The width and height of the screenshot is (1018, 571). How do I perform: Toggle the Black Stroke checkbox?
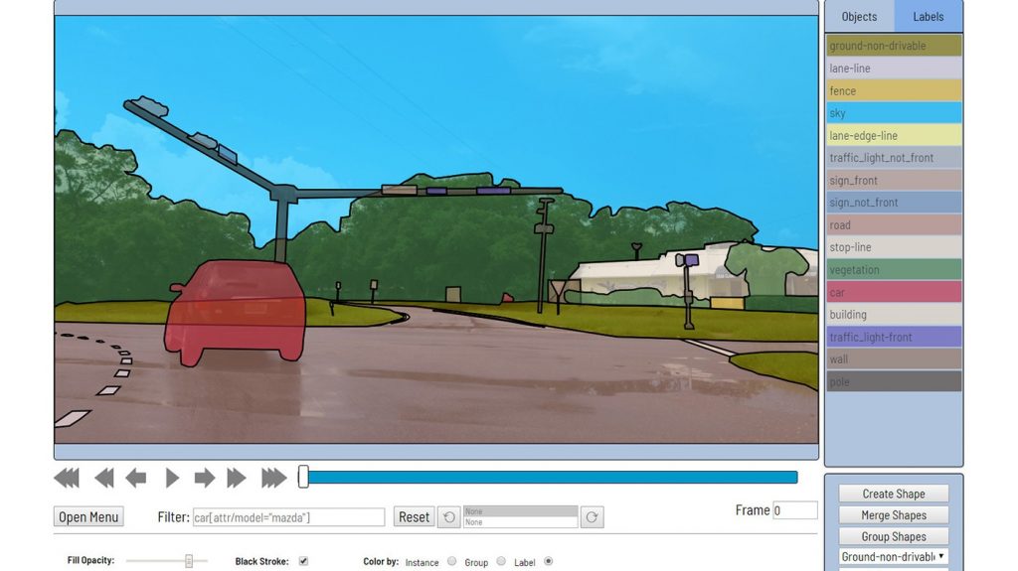(304, 561)
